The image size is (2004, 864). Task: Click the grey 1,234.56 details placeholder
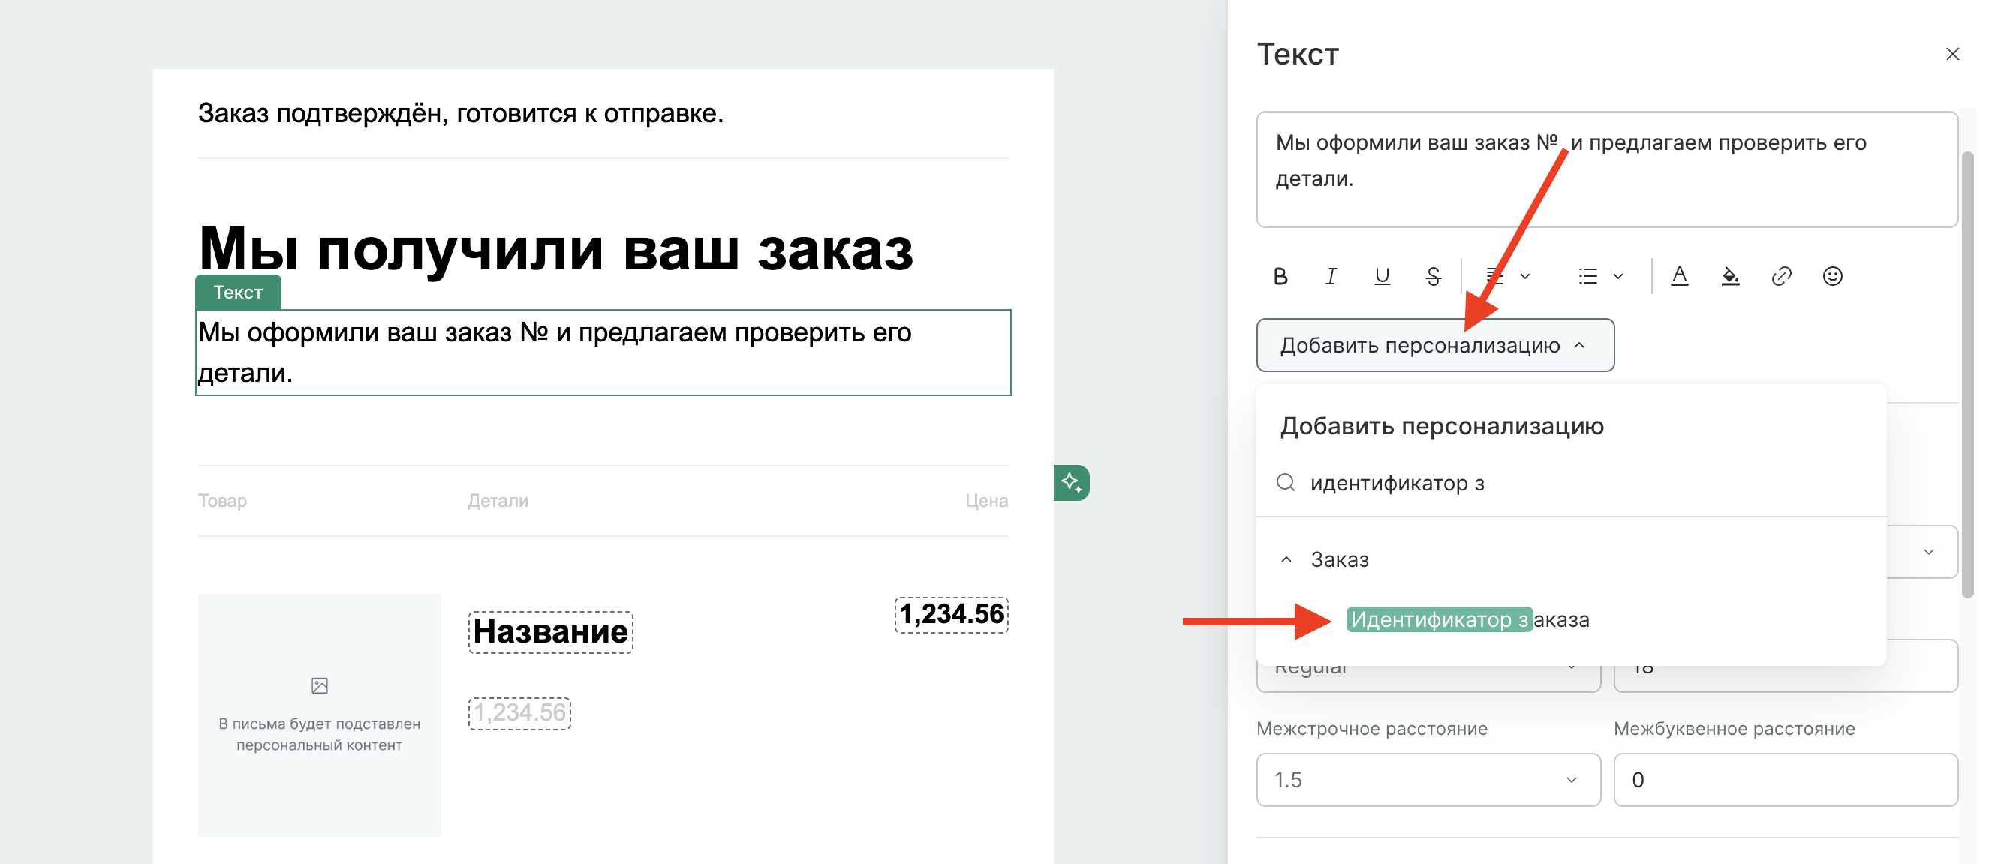click(x=519, y=713)
